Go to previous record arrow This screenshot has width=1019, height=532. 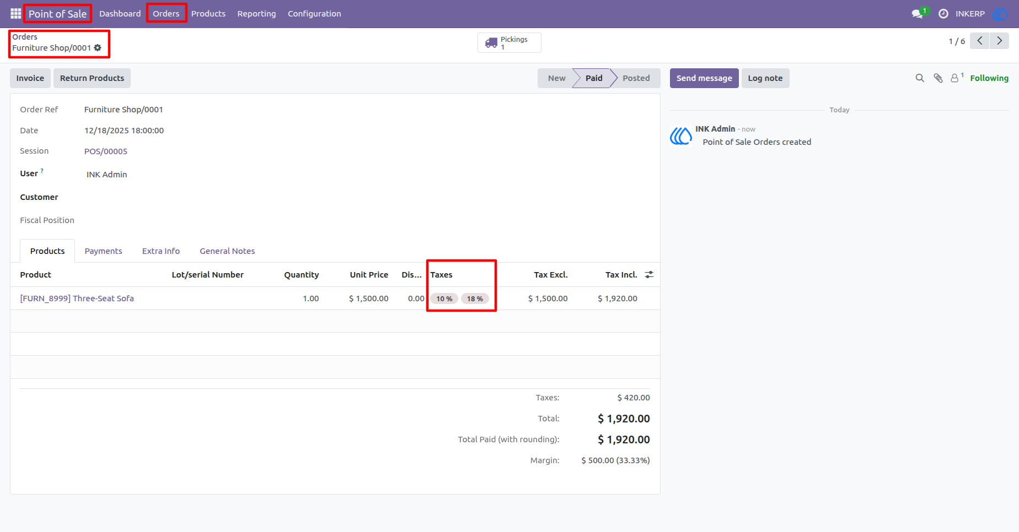pos(979,41)
